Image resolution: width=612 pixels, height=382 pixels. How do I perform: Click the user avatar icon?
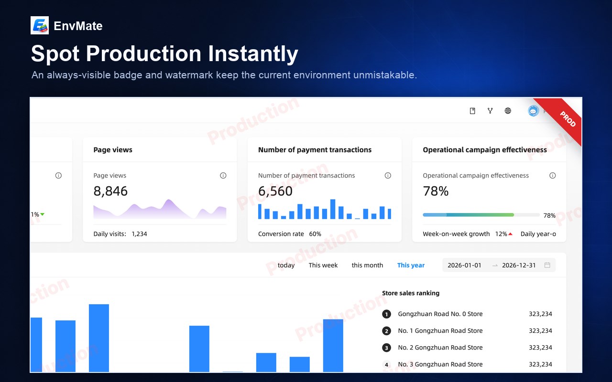pyautogui.click(x=533, y=111)
